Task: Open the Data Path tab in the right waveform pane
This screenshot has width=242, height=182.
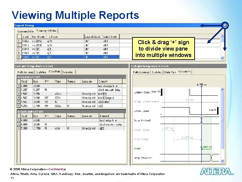Action: (170, 72)
